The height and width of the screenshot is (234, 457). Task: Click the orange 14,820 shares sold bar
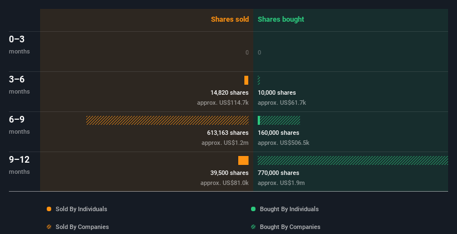(x=246, y=80)
